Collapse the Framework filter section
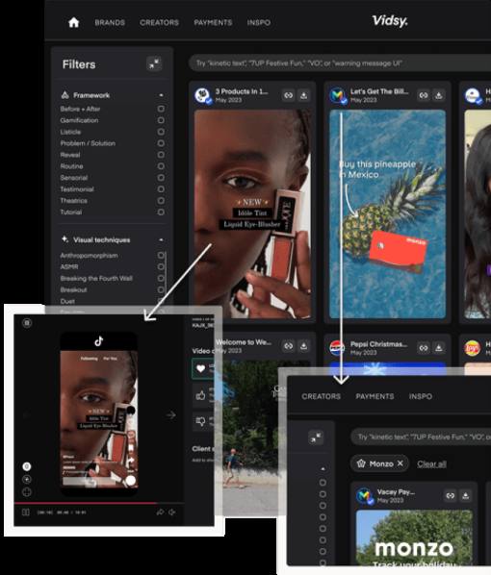This screenshot has height=575, width=491. (161, 95)
